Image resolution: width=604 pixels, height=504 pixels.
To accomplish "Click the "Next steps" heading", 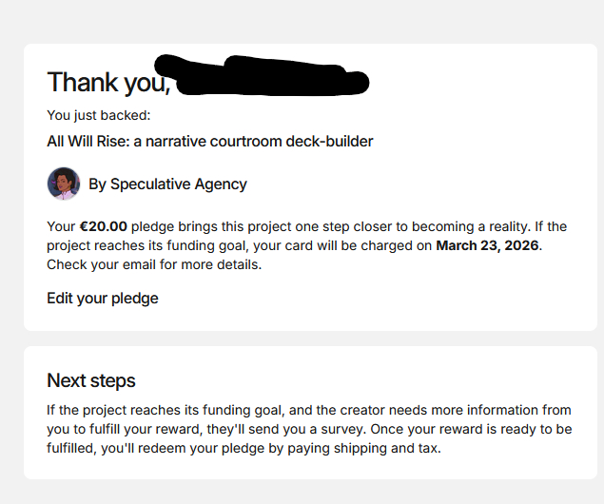I will (x=91, y=381).
